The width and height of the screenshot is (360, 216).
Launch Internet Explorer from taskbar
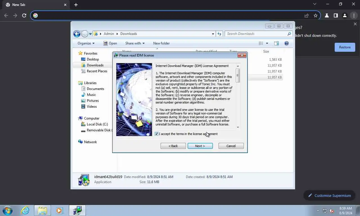(x=25, y=210)
